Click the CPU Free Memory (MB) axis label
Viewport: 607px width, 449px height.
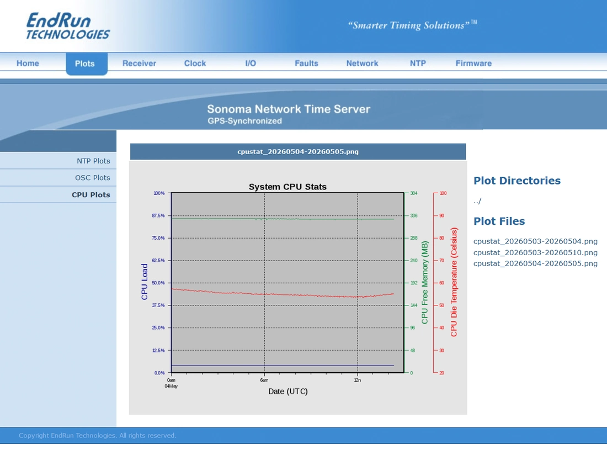click(x=425, y=282)
